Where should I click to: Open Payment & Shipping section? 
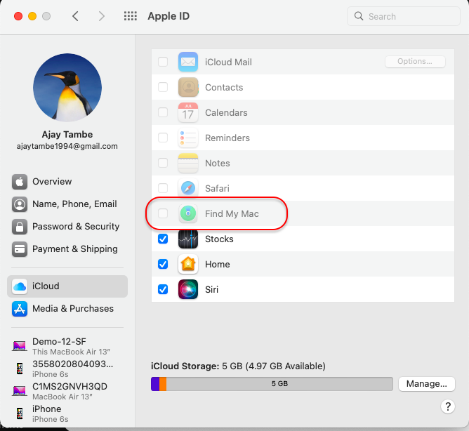pos(67,249)
